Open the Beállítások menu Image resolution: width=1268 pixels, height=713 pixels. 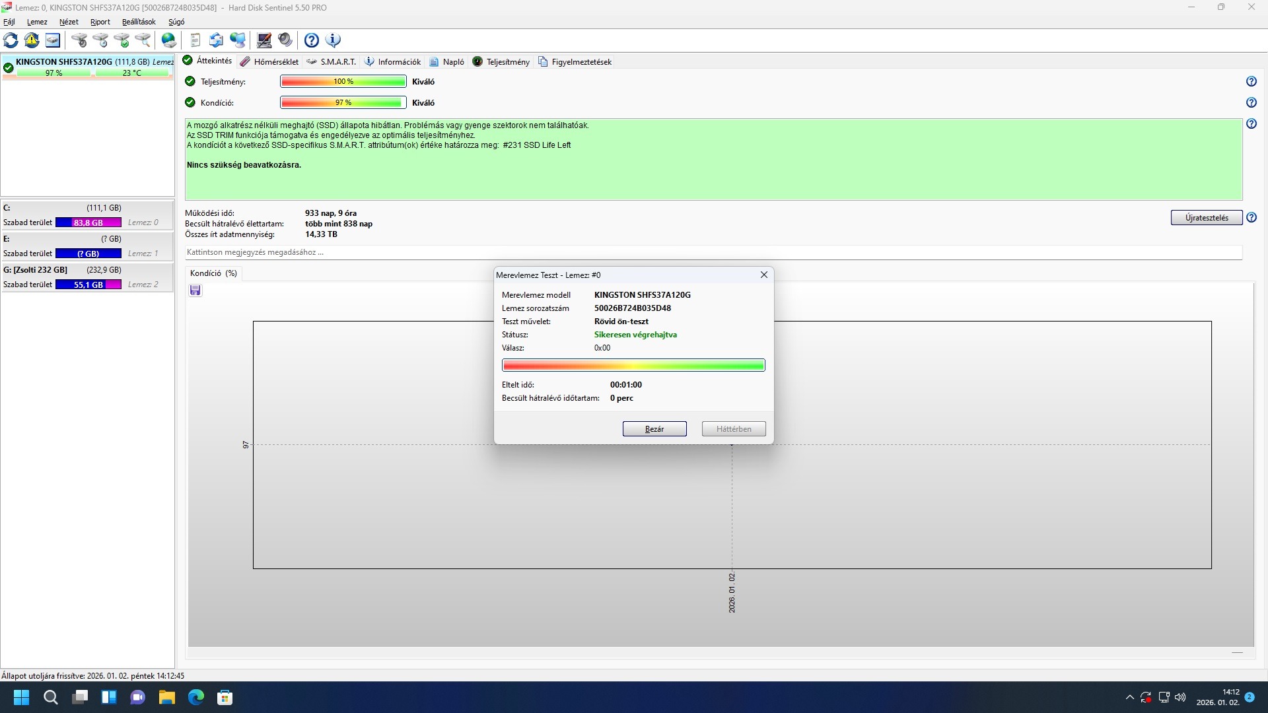(139, 22)
